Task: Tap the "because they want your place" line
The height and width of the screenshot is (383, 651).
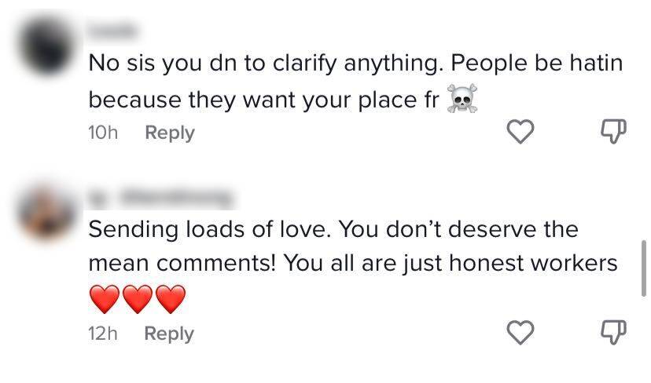Action: coord(264,100)
